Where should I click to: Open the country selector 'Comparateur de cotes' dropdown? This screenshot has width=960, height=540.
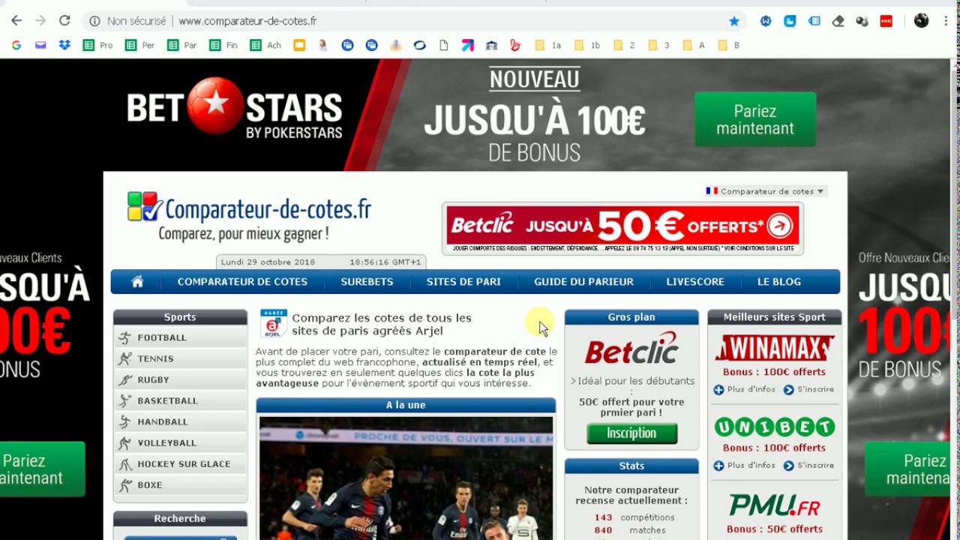(765, 191)
